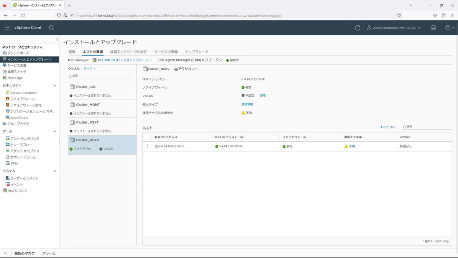The height and width of the screenshot is (258, 458).
Task: Select インストールとアップグレード in the sidebar
Action: tap(29, 59)
